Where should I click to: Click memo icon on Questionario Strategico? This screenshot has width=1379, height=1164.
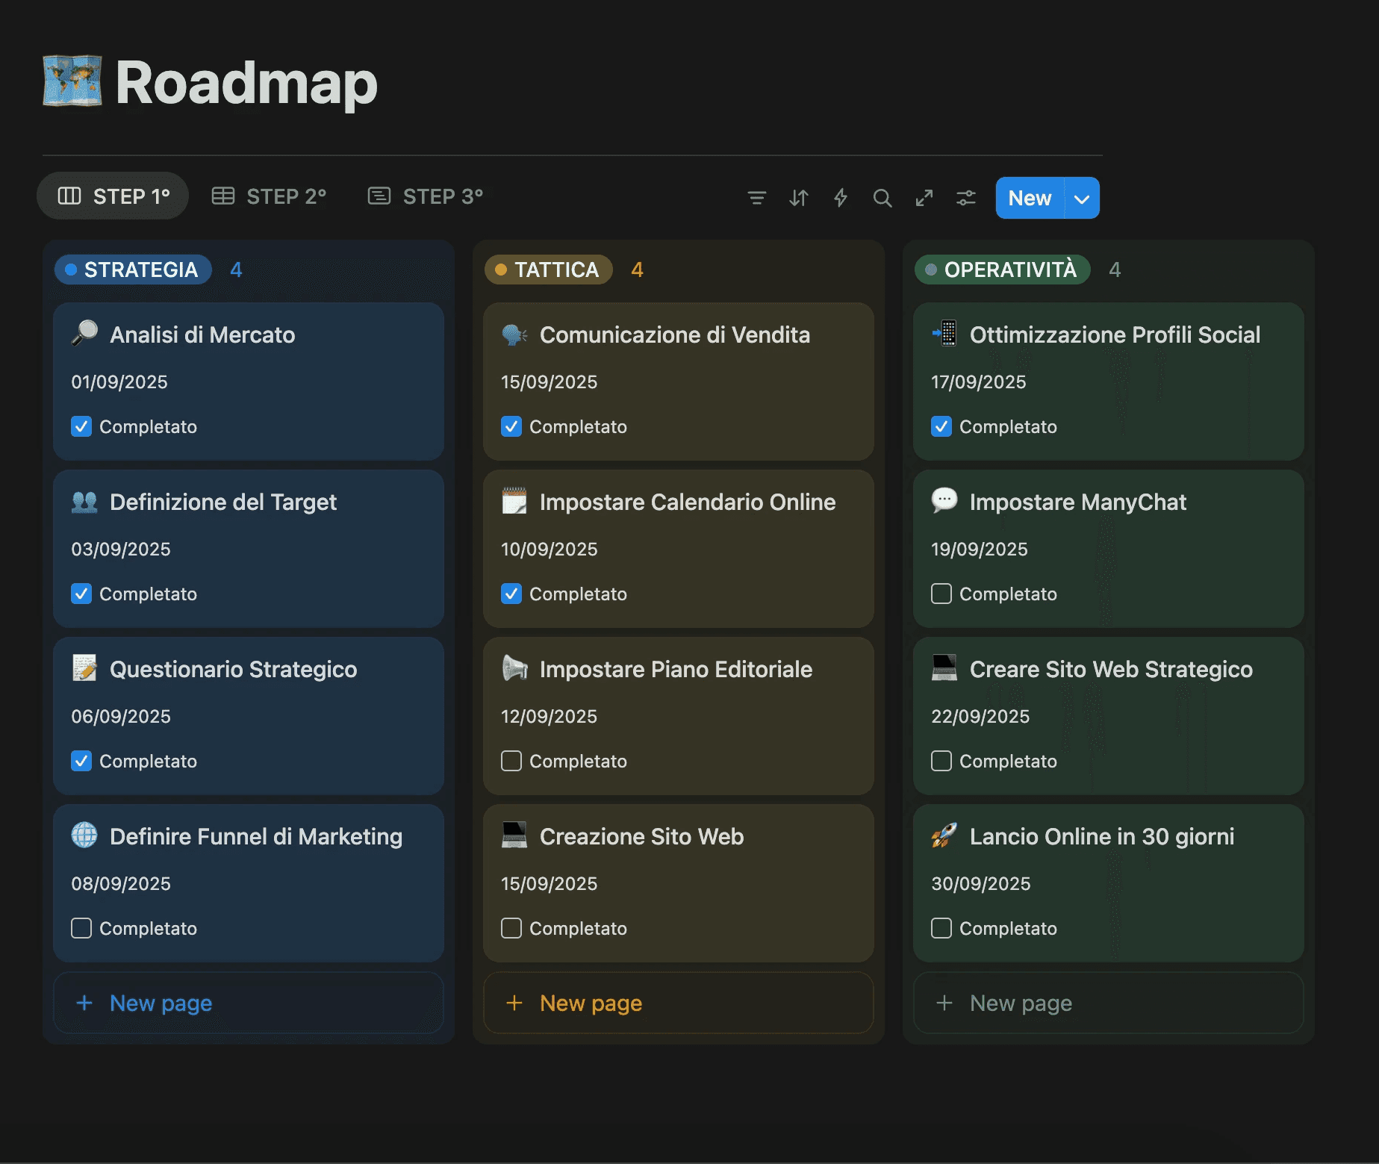[84, 668]
